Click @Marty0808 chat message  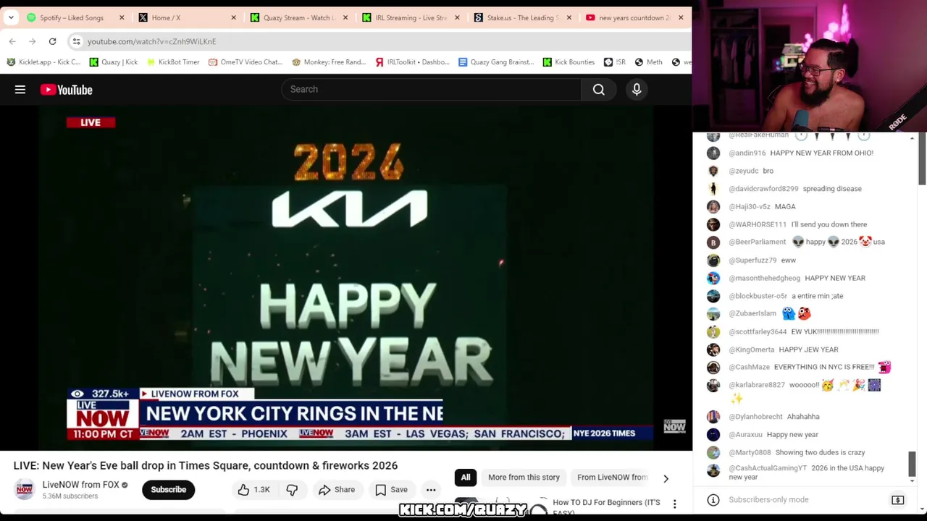click(x=820, y=452)
